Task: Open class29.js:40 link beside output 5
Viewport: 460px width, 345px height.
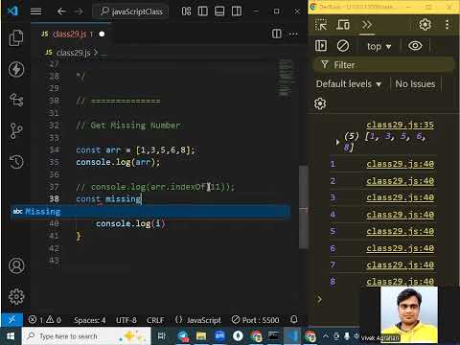Action: [400, 231]
